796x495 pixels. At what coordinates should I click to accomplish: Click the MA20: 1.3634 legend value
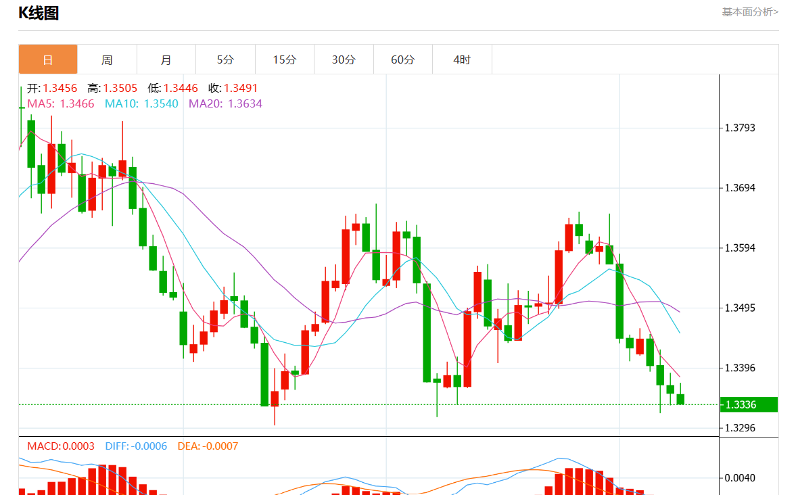coord(225,103)
